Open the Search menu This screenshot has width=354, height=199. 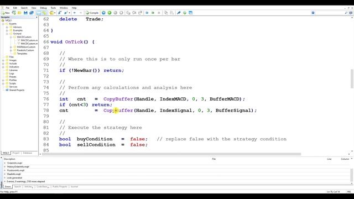pyautogui.click(x=24, y=8)
